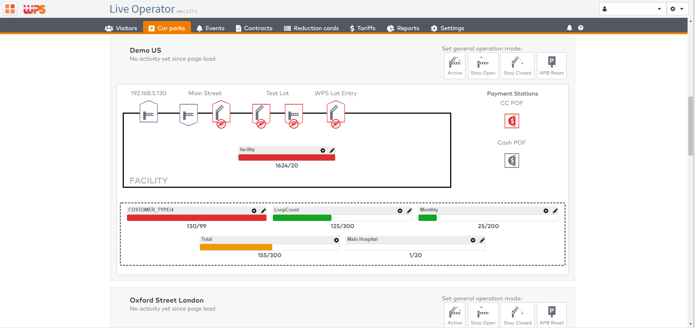The image size is (697, 328).
Task: Click the scrollbar up arrow
Action: coord(690,21)
